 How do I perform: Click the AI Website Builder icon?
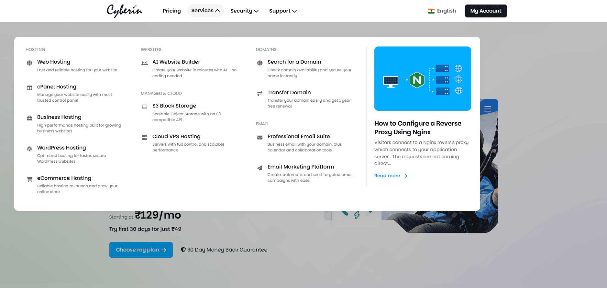pos(145,63)
